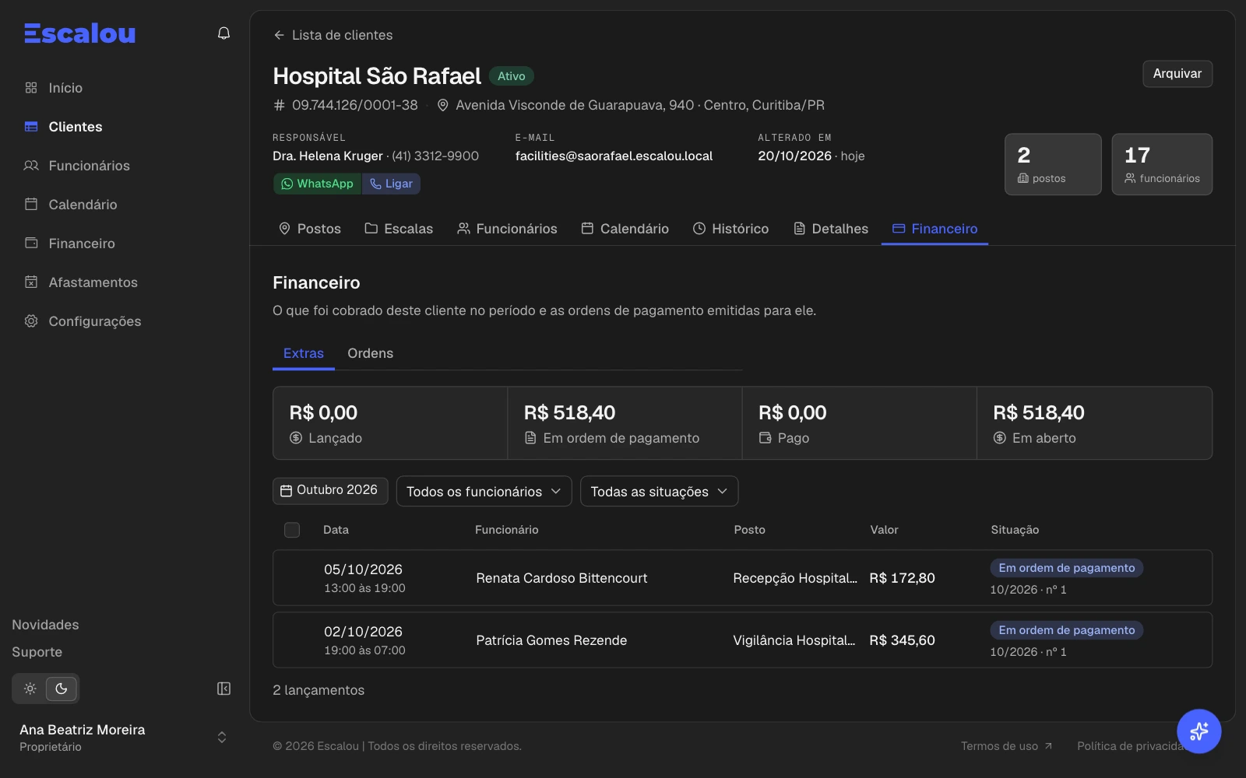Expand Ana Beatriz Moreira account menu
1246x778 pixels.
click(222, 738)
